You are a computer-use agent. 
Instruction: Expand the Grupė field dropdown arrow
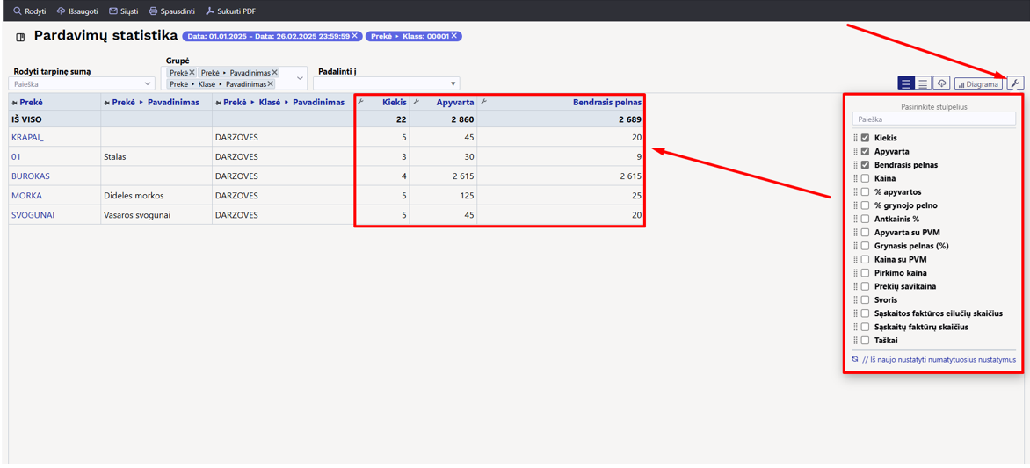[x=301, y=78]
